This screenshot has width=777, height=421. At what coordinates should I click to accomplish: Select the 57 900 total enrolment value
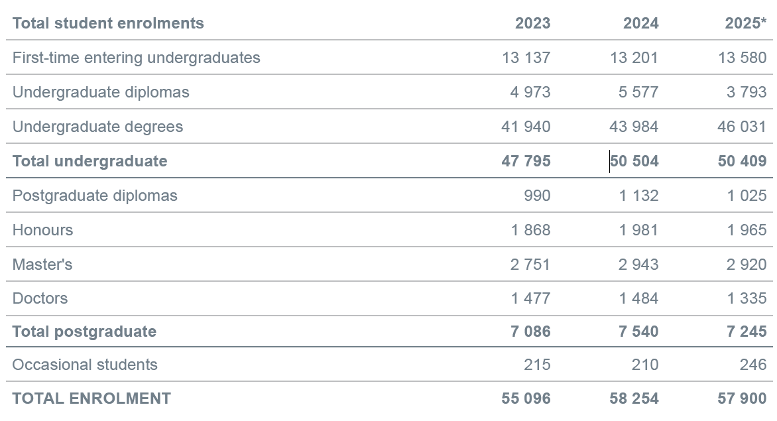(742, 398)
